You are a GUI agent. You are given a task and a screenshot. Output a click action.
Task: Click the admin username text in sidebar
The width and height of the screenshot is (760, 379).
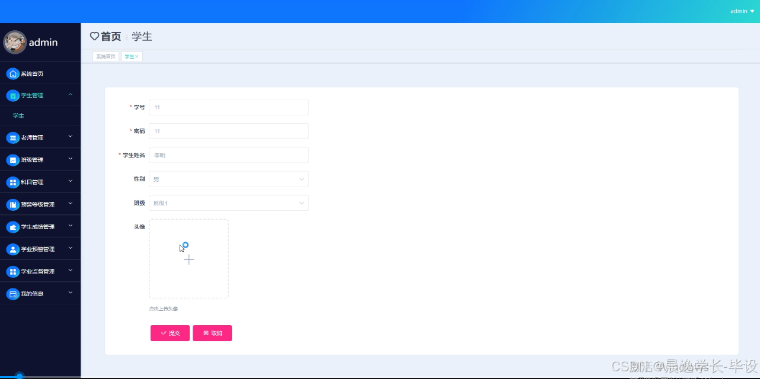click(x=43, y=42)
